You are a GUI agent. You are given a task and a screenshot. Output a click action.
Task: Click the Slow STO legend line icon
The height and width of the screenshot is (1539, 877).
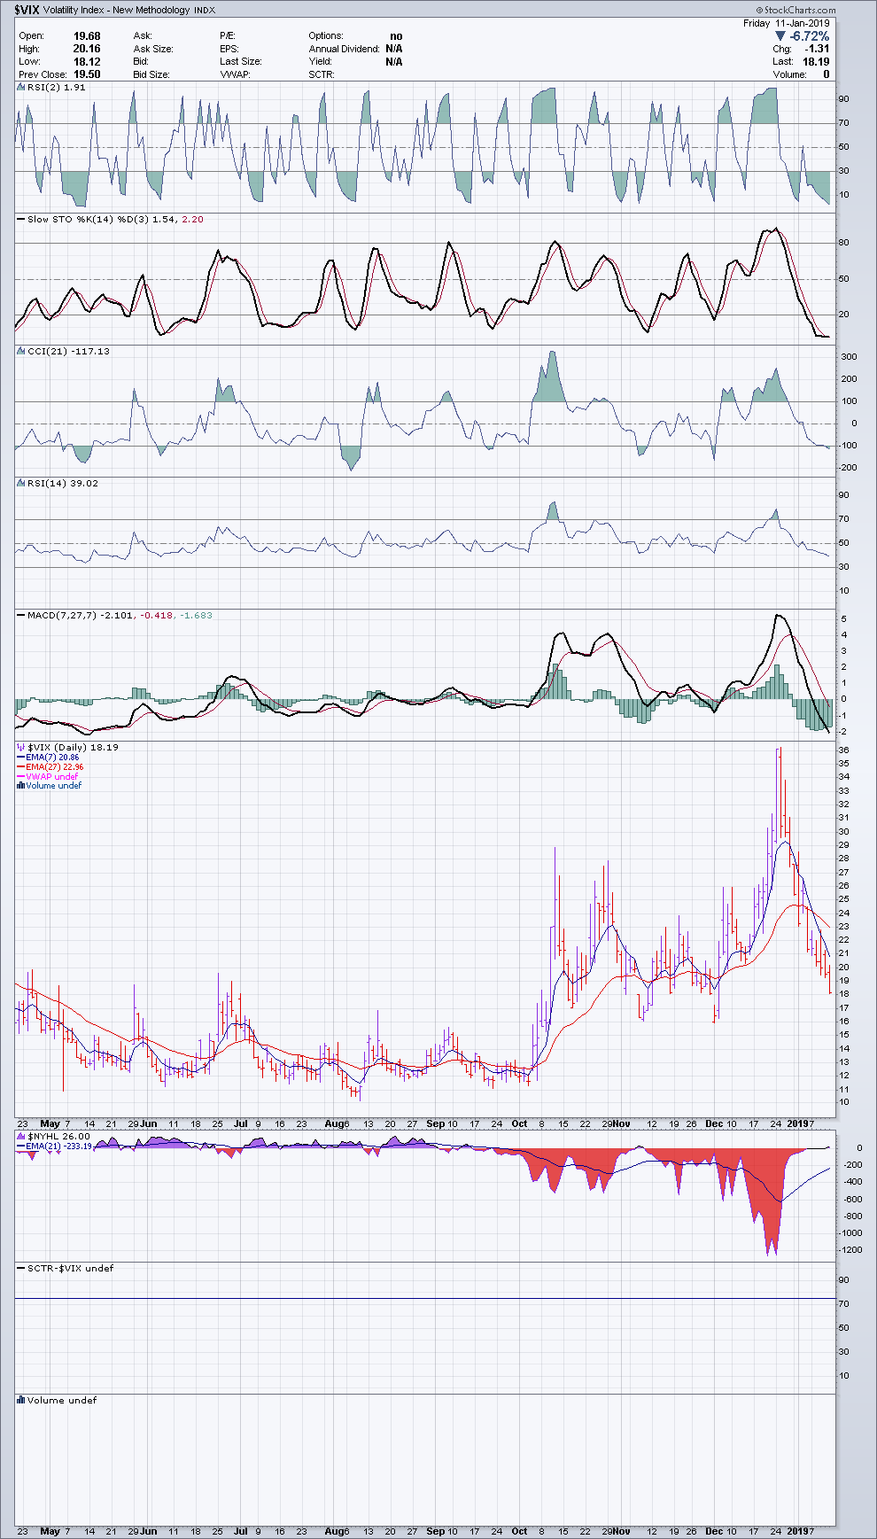(x=21, y=220)
